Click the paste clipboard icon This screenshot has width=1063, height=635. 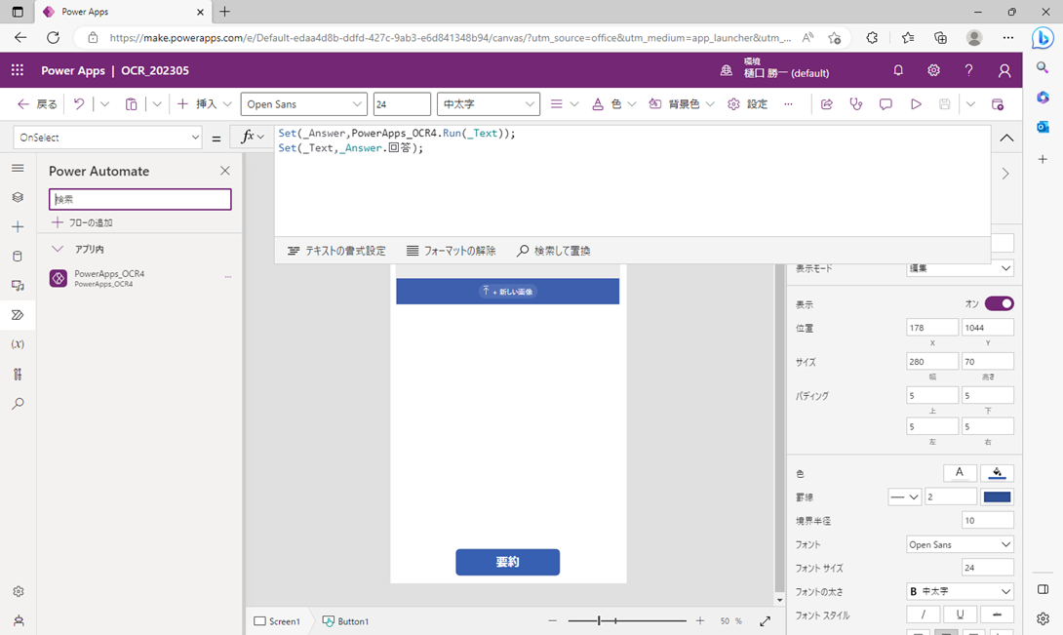click(131, 103)
